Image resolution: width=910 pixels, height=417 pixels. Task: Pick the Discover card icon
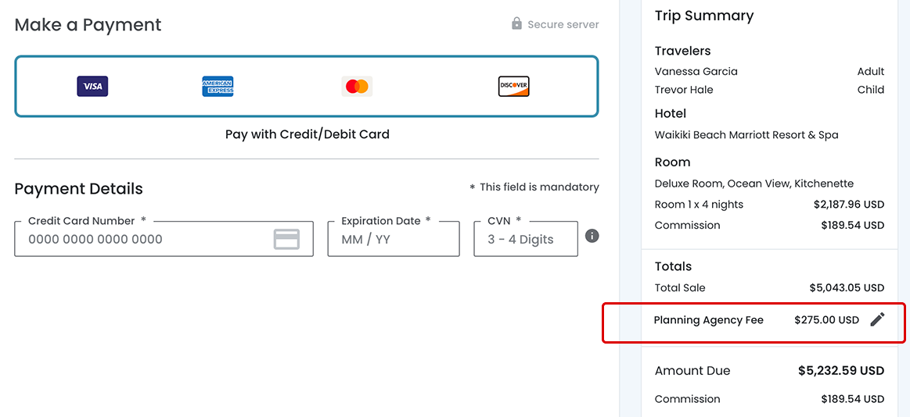point(513,86)
